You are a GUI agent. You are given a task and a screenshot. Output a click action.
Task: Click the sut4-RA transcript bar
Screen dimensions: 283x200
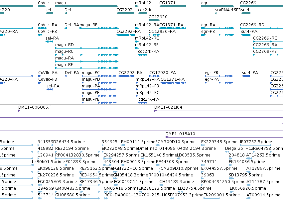(246, 35)
